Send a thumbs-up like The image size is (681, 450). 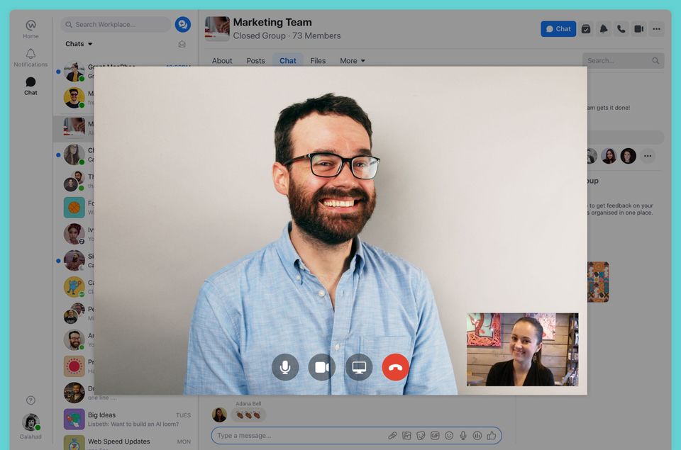[491, 436]
